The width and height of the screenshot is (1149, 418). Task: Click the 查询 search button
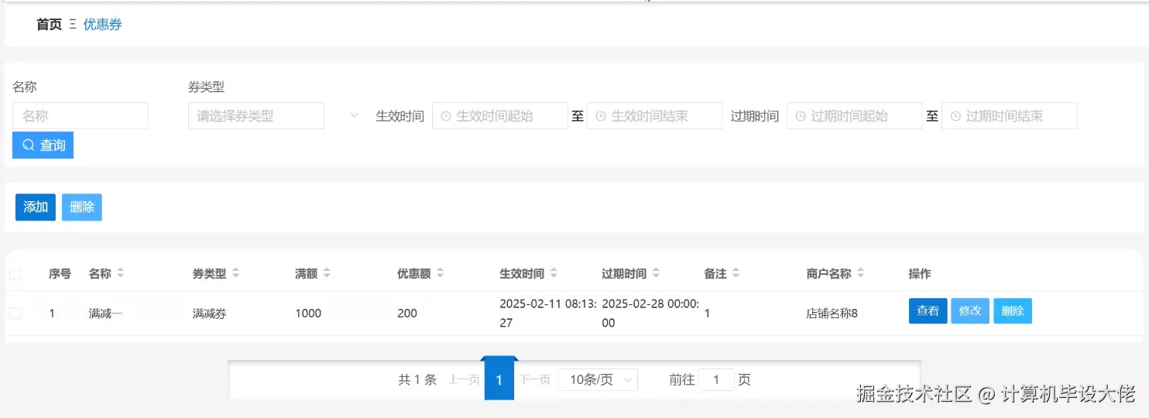pos(43,145)
